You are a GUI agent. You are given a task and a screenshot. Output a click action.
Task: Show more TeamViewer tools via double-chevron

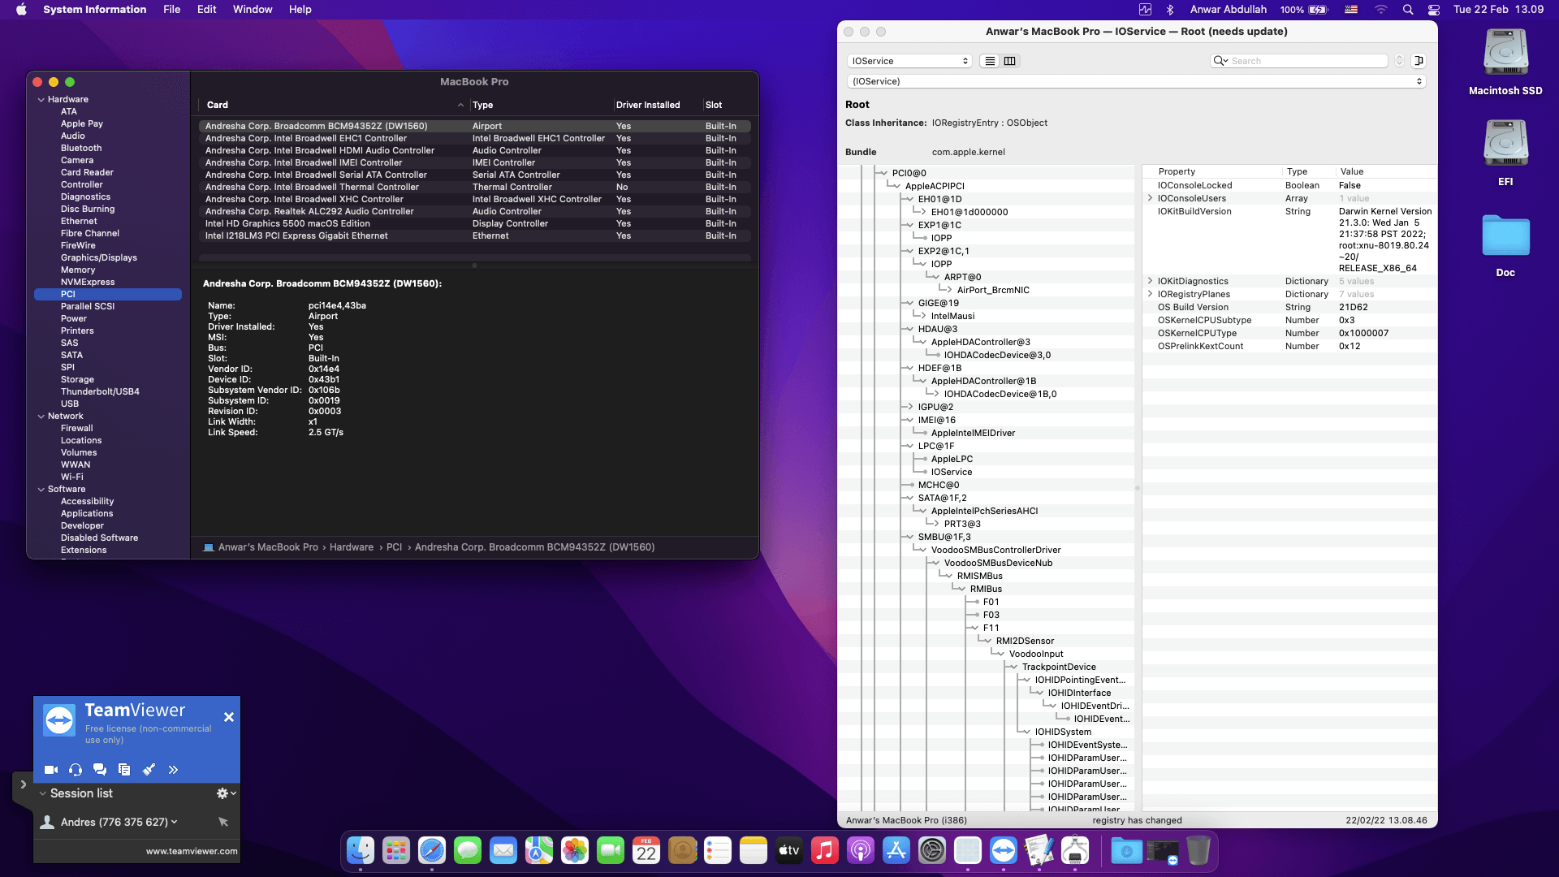(x=173, y=770)
